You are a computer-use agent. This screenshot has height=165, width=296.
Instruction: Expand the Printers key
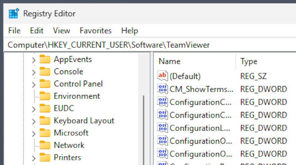(x=33, y=158)
